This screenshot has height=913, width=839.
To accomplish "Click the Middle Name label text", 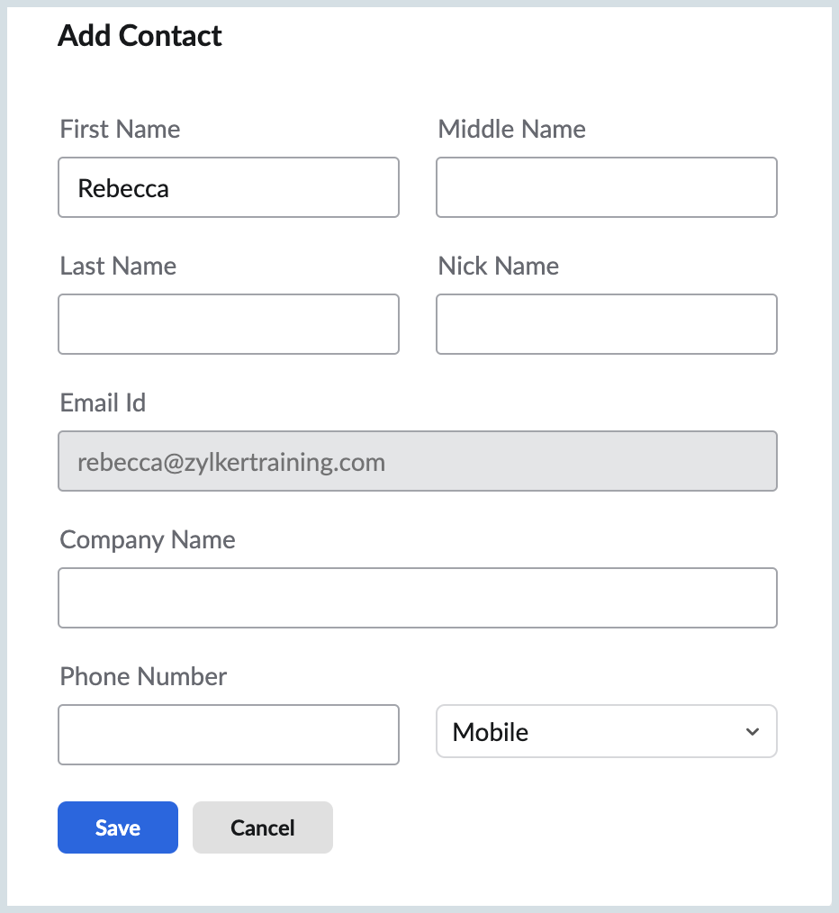I will [511, 130].
